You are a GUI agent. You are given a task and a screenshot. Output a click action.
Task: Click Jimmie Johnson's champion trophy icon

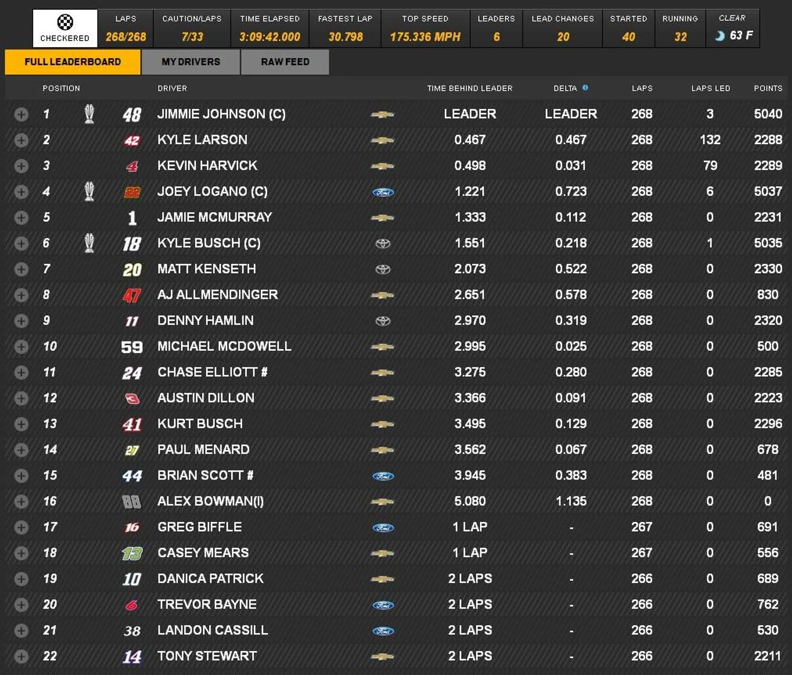pos(90,114)
